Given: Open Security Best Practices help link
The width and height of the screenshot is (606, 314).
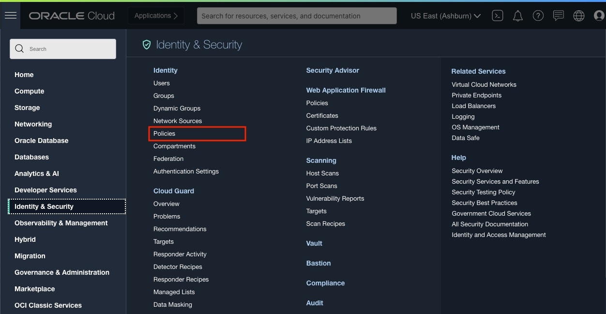Looking at the screenshot, I should point(485,203).
